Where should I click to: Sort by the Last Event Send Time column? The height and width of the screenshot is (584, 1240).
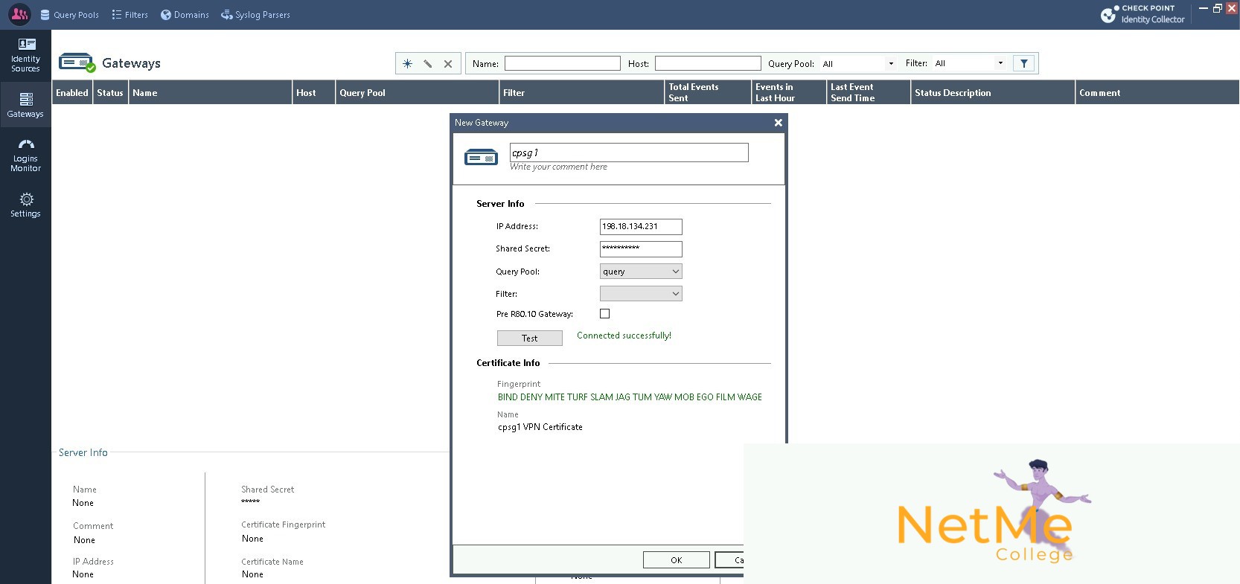pos(869,93)
